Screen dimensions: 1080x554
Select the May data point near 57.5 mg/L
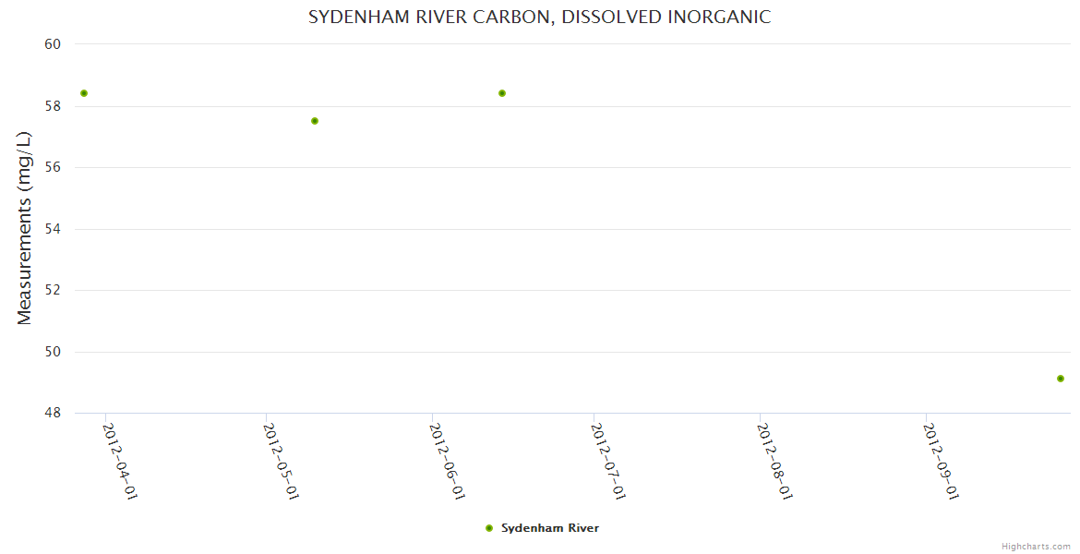315,121
